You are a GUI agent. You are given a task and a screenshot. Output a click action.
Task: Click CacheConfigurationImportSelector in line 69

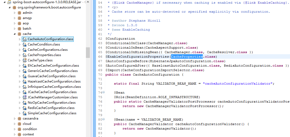[156, 70]
